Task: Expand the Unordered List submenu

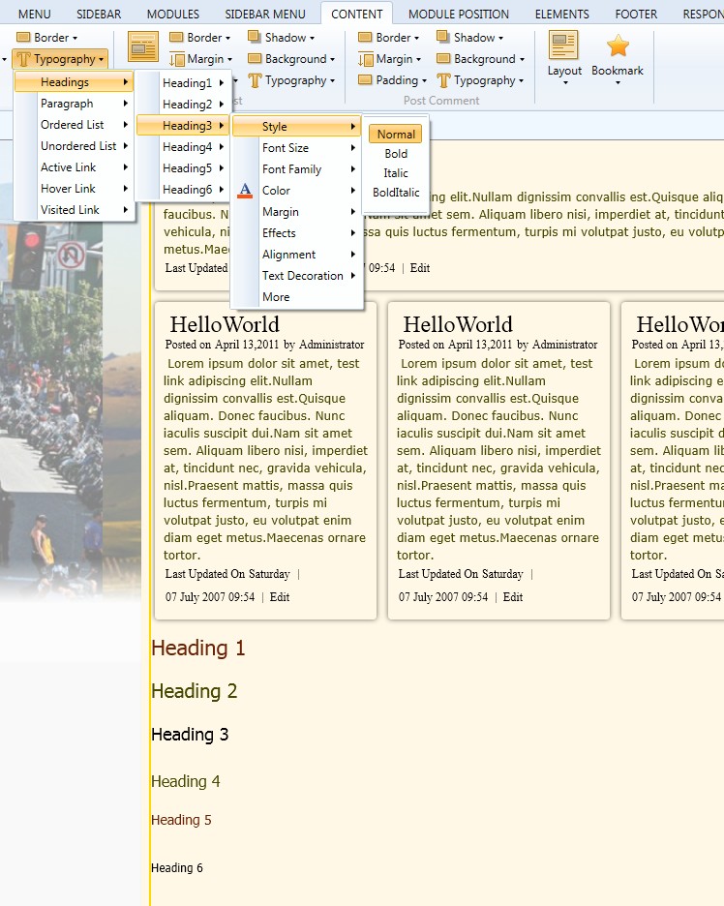Action: 78,146
